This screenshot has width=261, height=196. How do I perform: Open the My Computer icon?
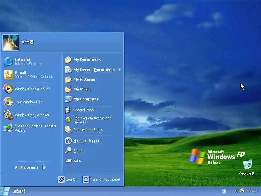(x=68, y=99)
